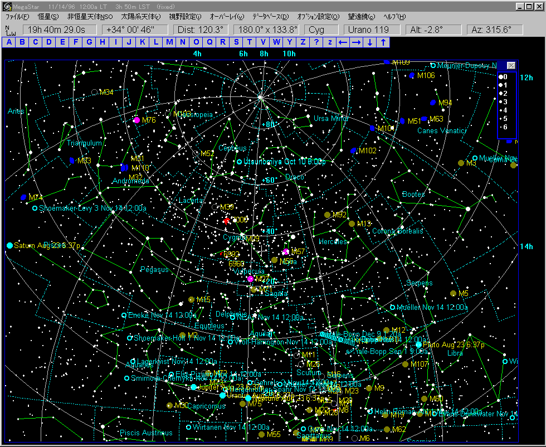The height and width of the screenshot is (447, 546).
Task: Click toolbar button G
Action: click(x=89, y=42)
